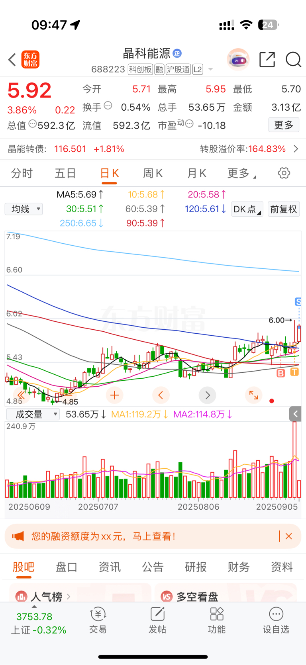
Task: Tap the blue verified badge beside 晶科能源
Action: pyautogui.click(x=177, y=53)
